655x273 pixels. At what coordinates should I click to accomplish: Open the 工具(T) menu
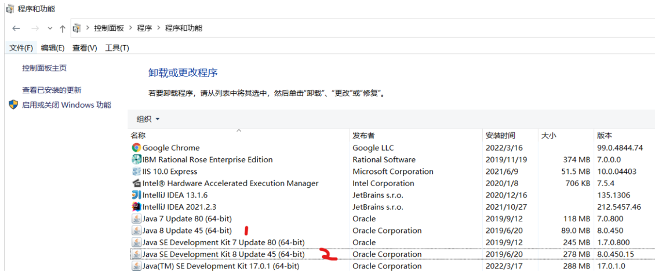117,48
